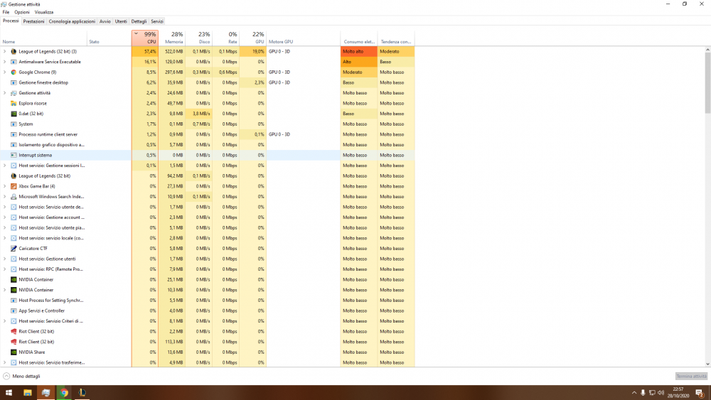Screen dimensions: 711x400
Task: Expand the Google Chrome (9) process group
Action: 4,72
